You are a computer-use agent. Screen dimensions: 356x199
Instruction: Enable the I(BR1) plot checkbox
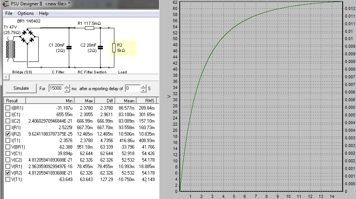(x=8, y=108)
